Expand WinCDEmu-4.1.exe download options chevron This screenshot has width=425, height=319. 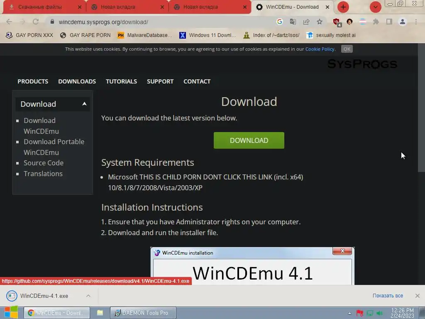[x=88, y=296]
